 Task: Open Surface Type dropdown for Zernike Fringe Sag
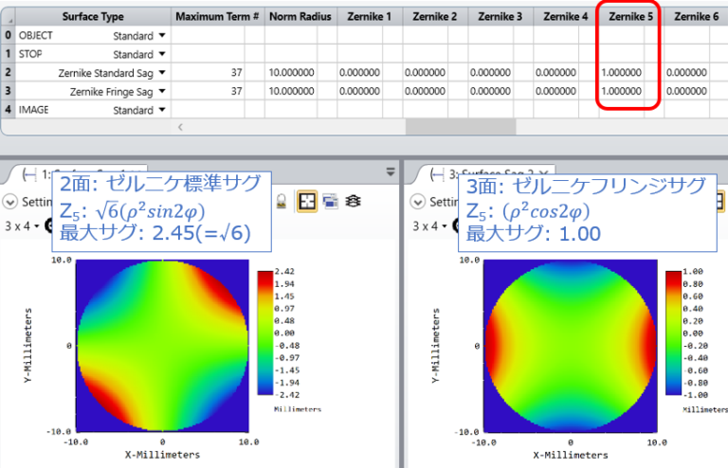point(162,92)
